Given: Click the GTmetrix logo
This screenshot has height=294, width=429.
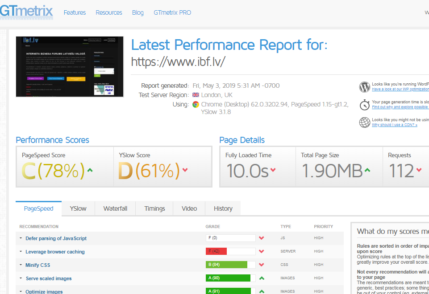Looking at the screenshot, I should [26, 12].
